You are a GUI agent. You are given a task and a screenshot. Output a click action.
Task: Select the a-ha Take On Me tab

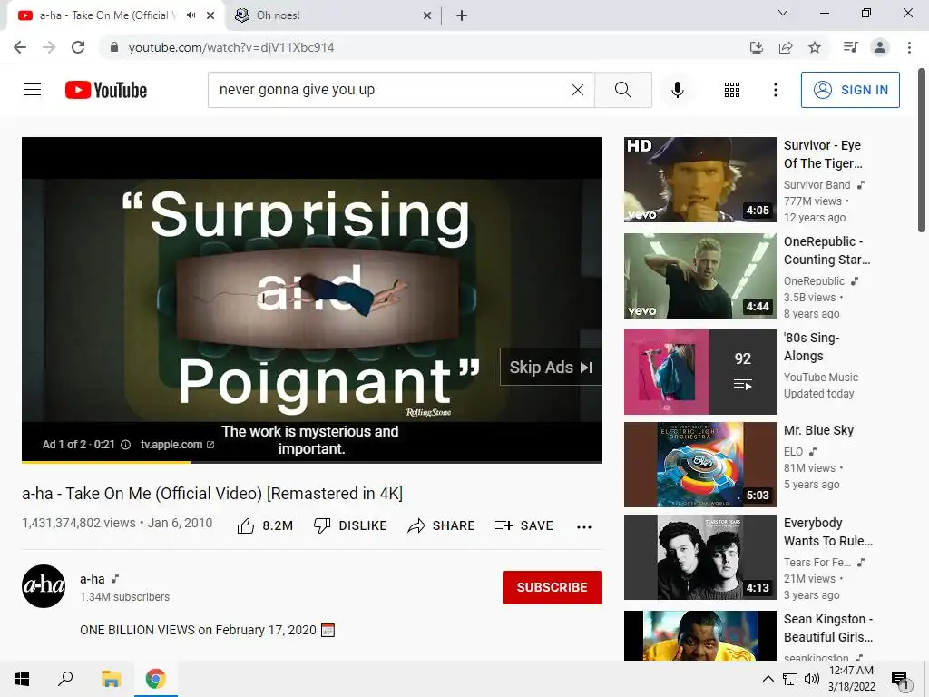(x=107, y=15)
